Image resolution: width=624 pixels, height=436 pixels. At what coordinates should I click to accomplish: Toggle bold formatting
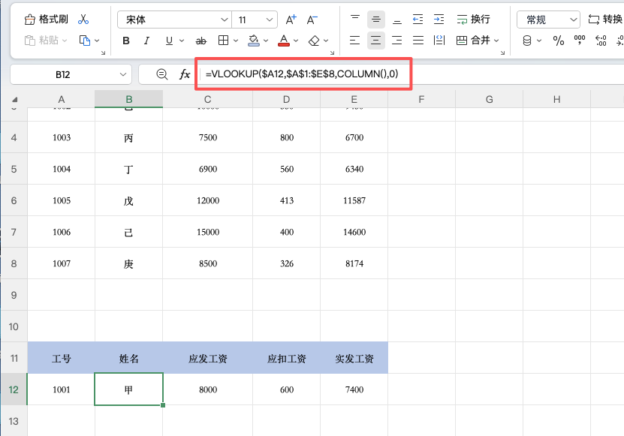pyautogui.click(x=126, y=41)
